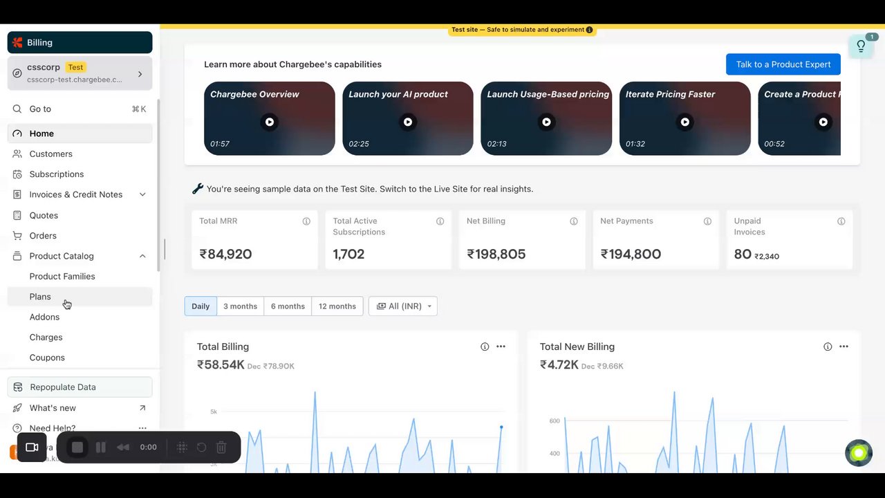Show info for Total Billing chart
Image resolution: width=885 pixels, height=498 pixels.
coord(485,347)
